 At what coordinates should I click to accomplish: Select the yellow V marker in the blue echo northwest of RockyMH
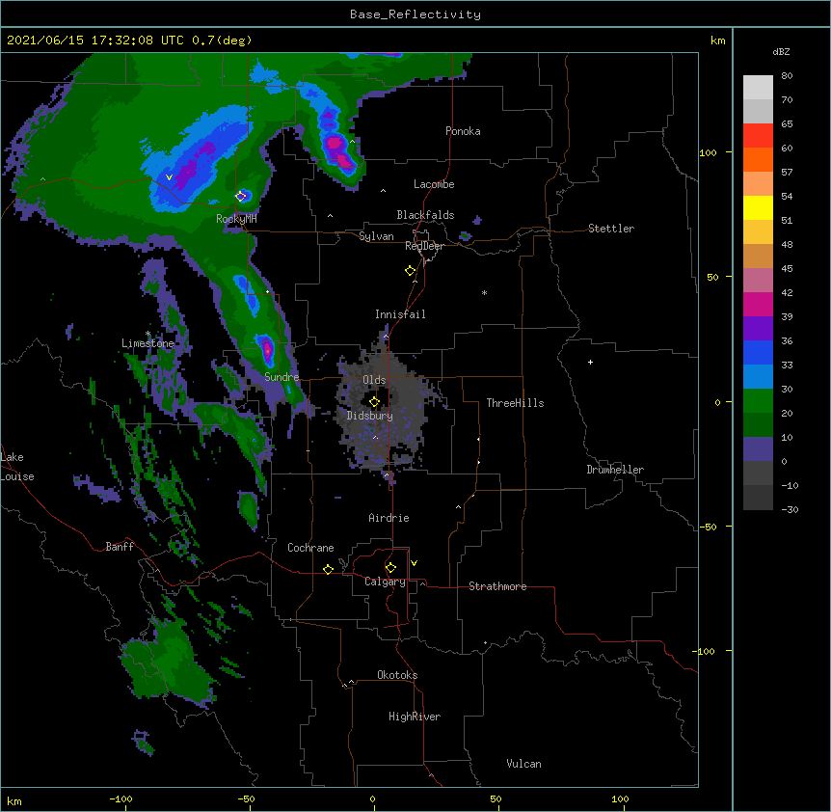(x=169, y=177)
